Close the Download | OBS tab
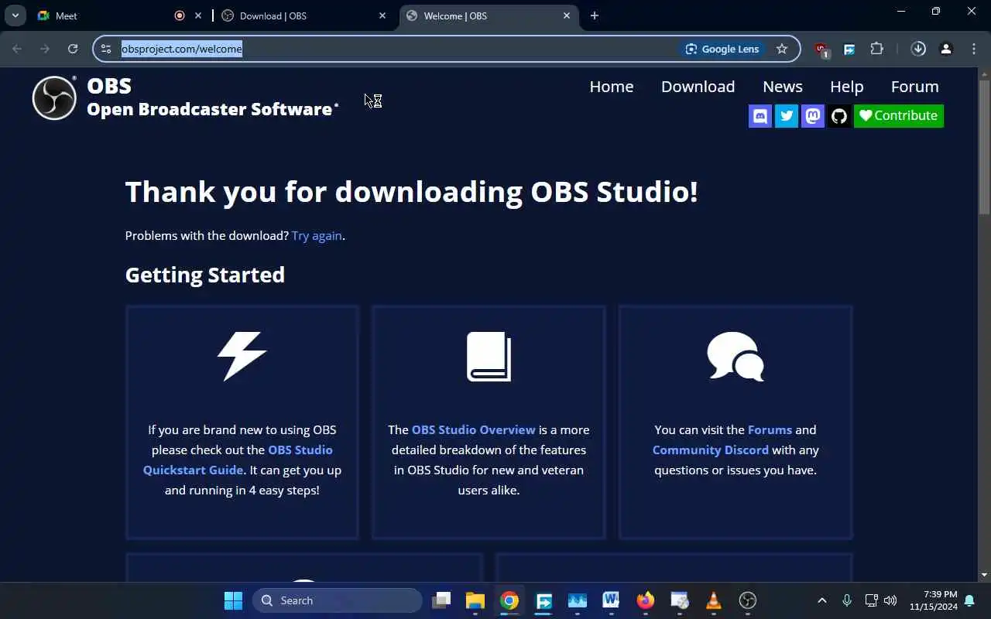The height and width of the screenshot is (619, 991). [x=382, y=15]
